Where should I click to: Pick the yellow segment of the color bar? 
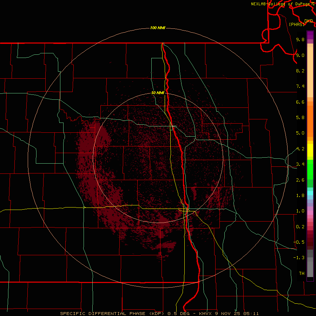tap(310, 150)
